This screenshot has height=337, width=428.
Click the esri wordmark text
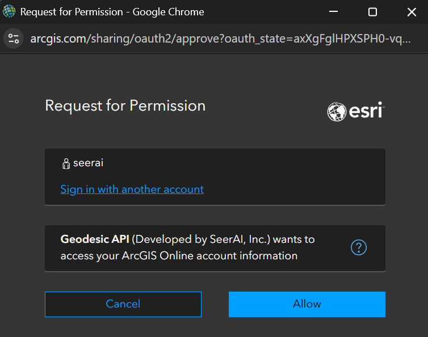[366, 111]
